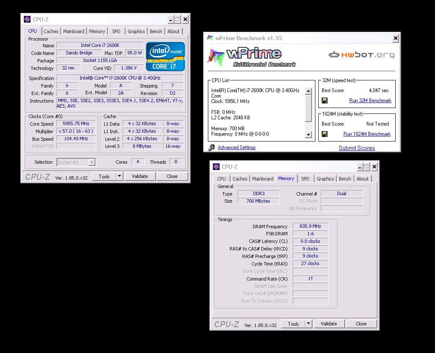Click FSB:DRAM value 1:6
The width and height of the screenshot is (435, 353).
click(310, 234)
